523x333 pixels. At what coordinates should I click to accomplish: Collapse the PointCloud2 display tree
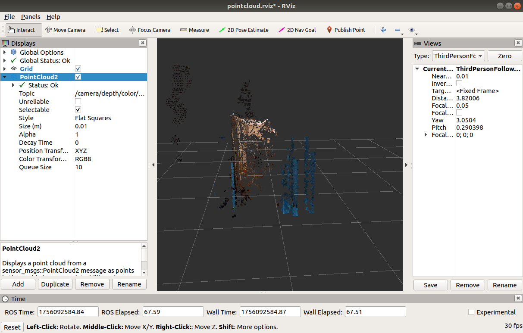tap(4, 77)
